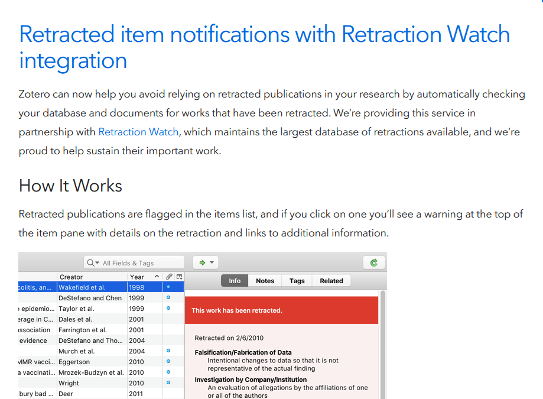Click the item pane vertical scrollbar

[383, 345]
